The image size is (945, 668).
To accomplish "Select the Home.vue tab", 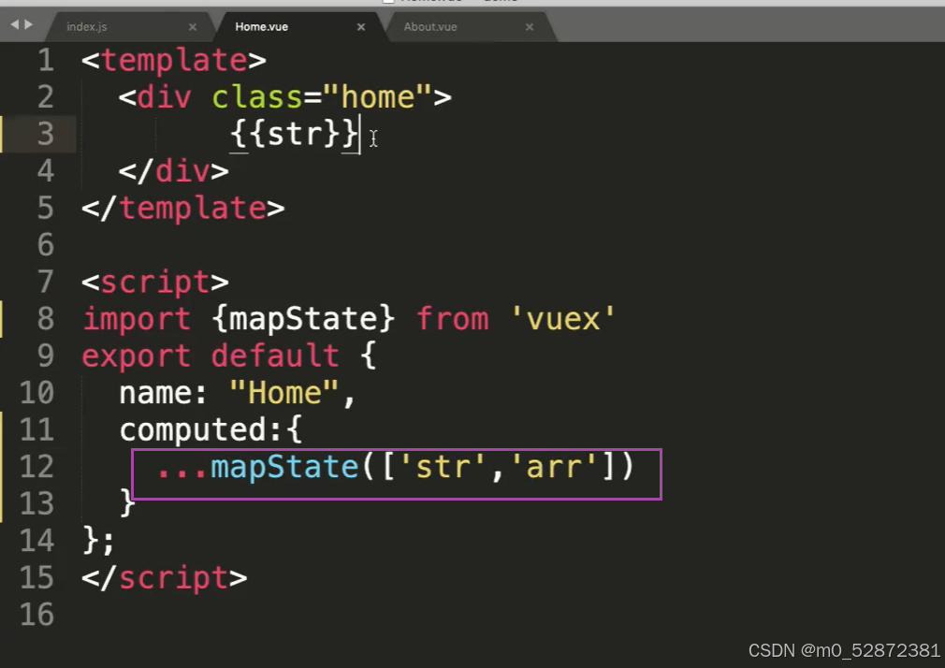I will (x=261, y=26).
